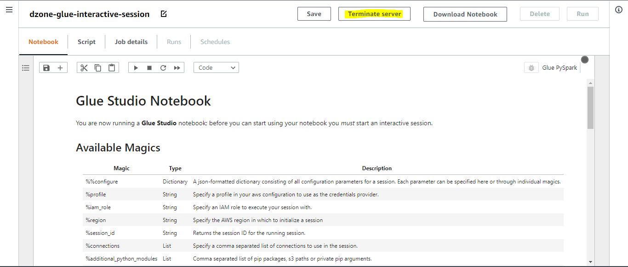Open the info panel icon
Viewport: 628px width, 267px height.
[619, 10]
